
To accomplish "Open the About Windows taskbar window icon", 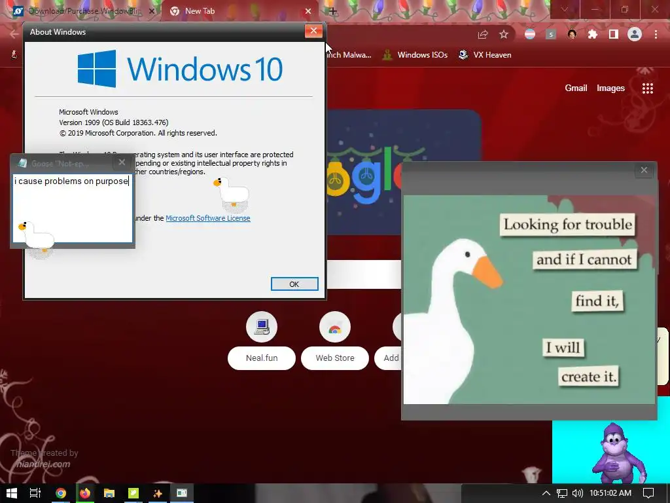I will tap(182, 493).
